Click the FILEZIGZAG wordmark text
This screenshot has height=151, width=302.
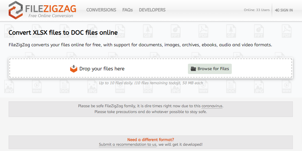click(51, 9)
